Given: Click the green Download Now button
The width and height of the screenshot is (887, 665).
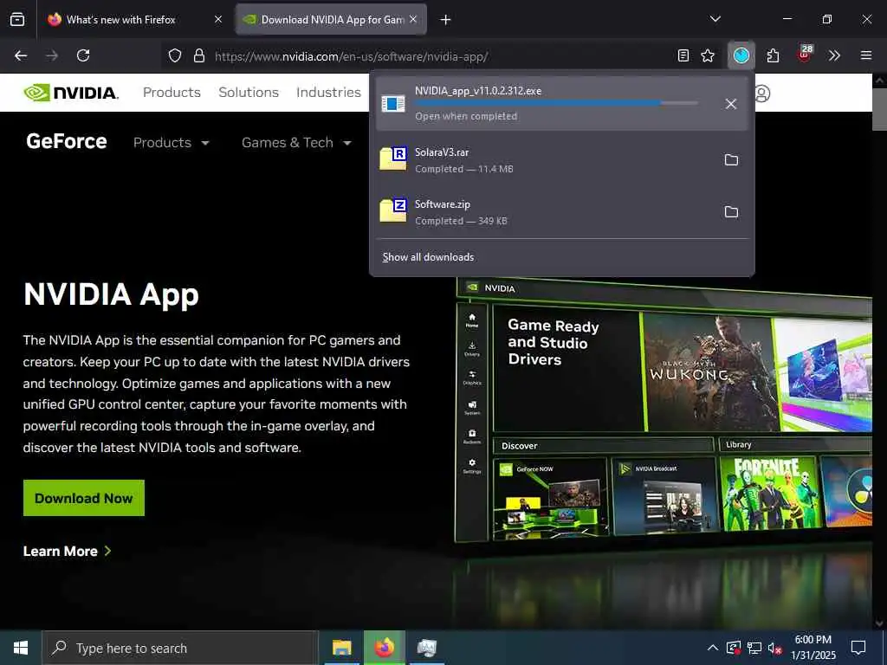Looking at the screenshot, I should point(84,498).
